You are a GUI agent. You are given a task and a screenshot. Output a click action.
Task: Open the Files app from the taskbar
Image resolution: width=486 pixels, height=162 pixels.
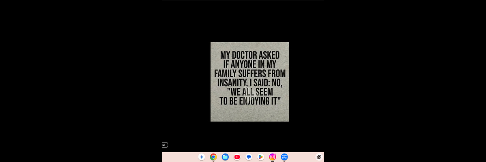[x=225, y=157]
